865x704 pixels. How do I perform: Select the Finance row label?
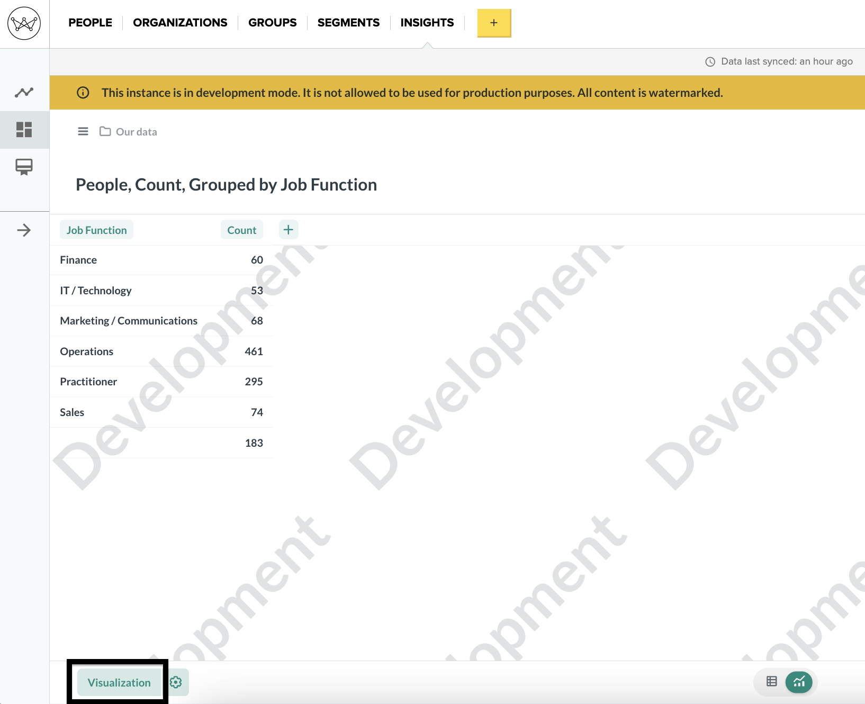coord(78,260)
